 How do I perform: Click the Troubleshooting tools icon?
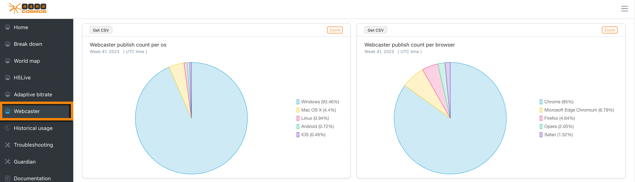(x=8, y=145)
